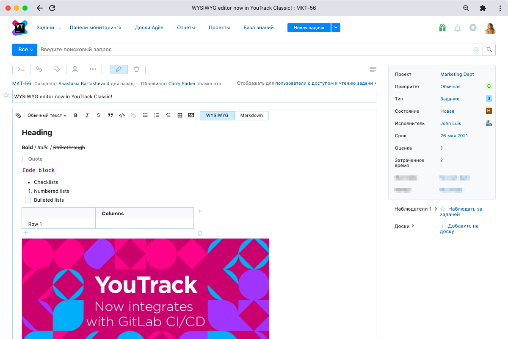Attach a file with the paperclip icon
The width and height of the screenshot is (508, 339).
coord(18,115)
